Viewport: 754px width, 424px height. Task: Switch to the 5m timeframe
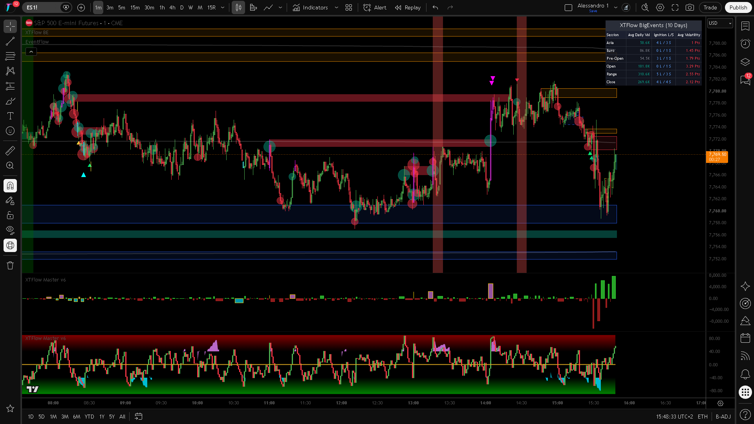point(122,7)
